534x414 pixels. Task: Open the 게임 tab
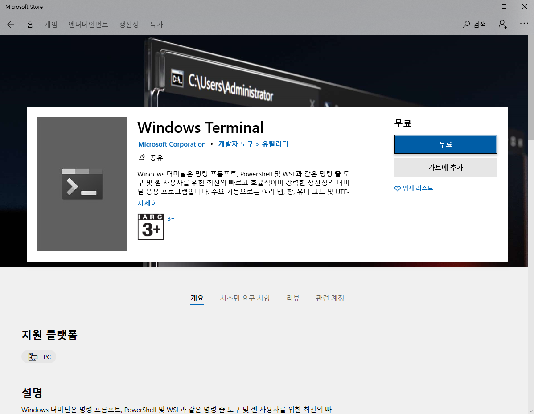coord(51,25)
